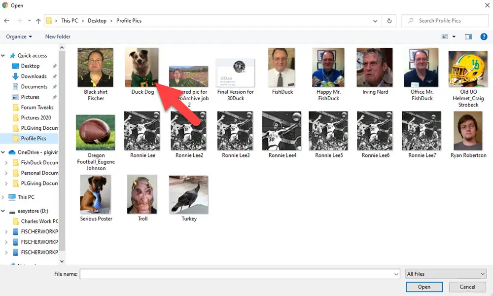
Task: Click the This PC icon in sidebar
Action: (x=13, y=197)
